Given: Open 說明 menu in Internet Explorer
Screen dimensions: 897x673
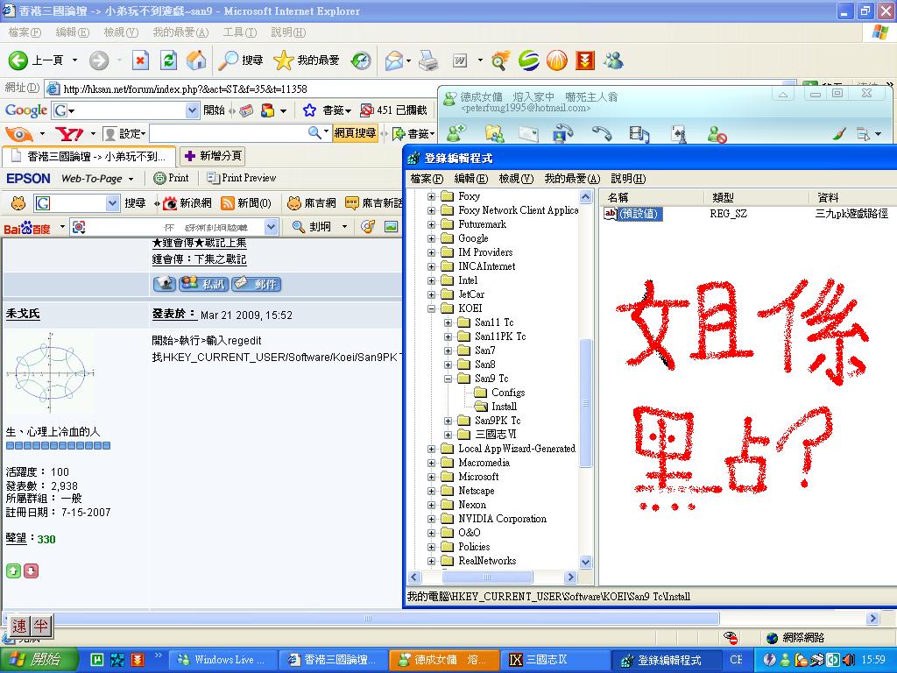Looking at the screenshot, I should pos(288,32).
